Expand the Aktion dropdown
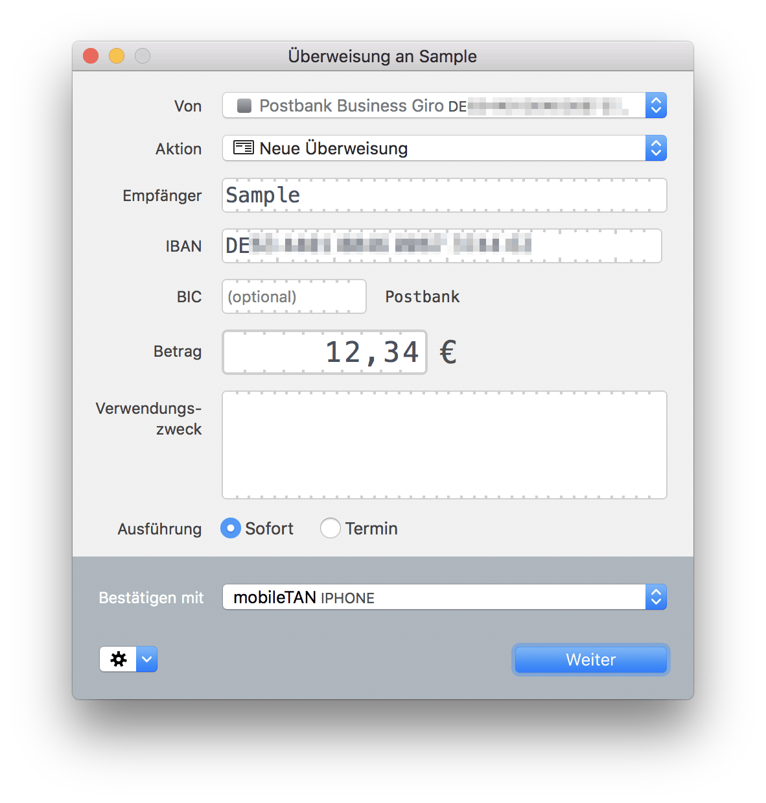The height and width of the screenshot is (803, 766). click(x=656, y=149)
